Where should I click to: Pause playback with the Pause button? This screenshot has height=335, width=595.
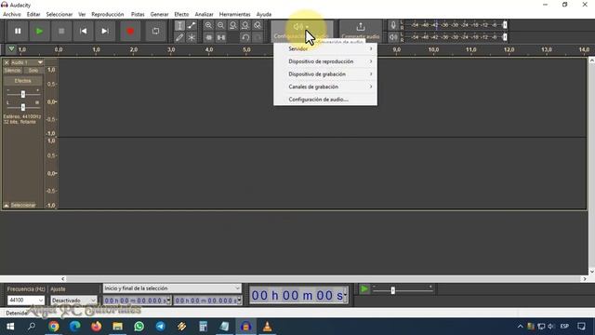click(18, 31)
